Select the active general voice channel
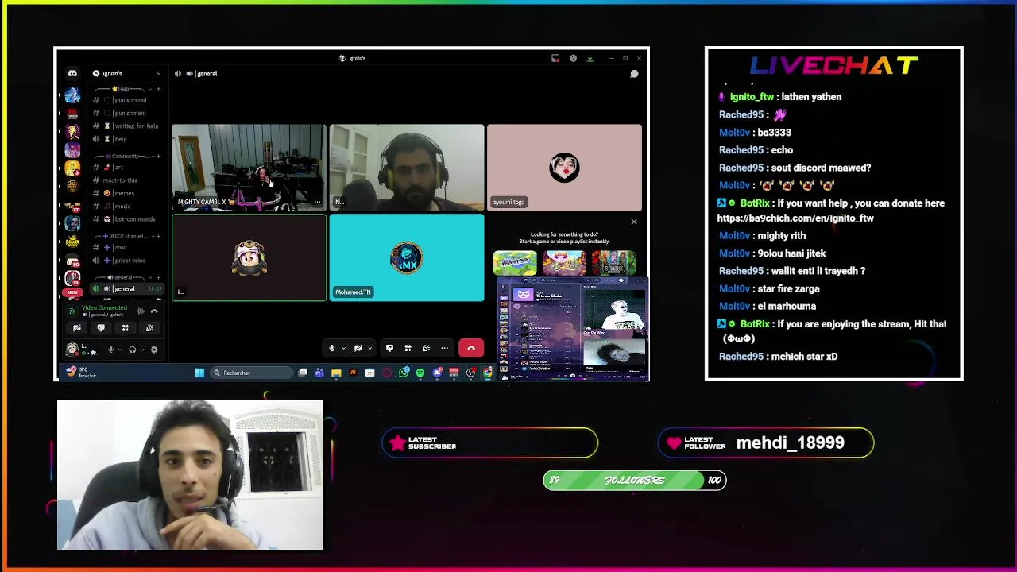 (x=127, y=288)
